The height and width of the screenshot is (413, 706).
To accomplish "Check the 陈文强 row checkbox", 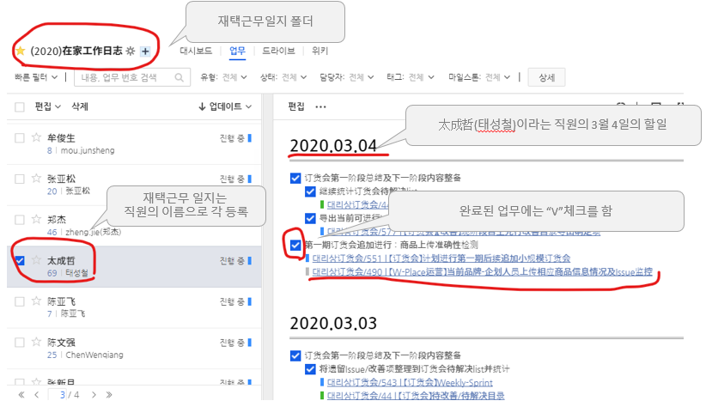I will (20, 343).
